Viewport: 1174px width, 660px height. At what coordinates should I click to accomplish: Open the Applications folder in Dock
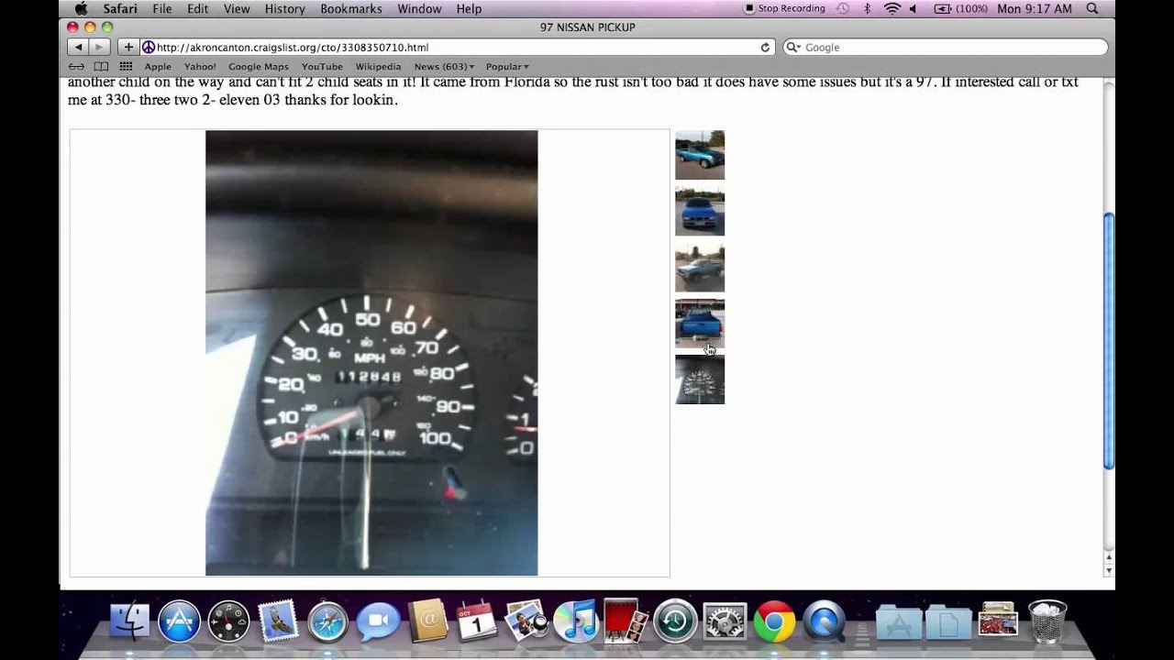click(x=899, y=622)
